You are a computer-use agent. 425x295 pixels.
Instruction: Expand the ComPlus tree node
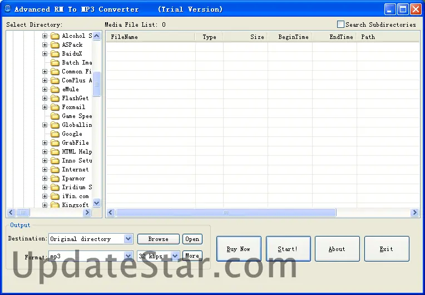[45, 80]
